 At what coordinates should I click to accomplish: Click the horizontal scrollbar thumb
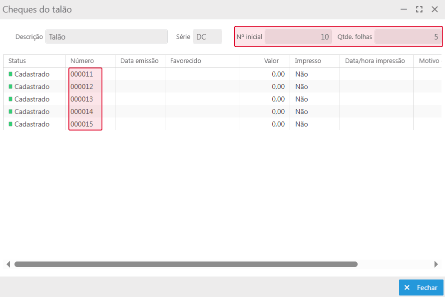[x=186, y=264]
